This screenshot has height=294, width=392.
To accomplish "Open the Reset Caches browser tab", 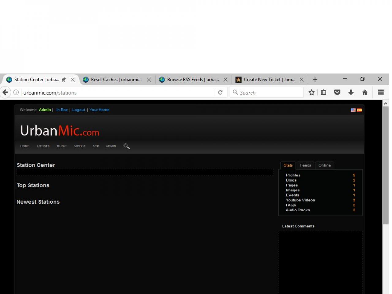I will point(116,80).
